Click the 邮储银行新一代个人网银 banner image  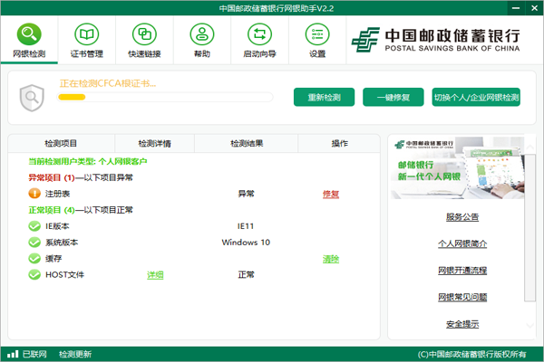point(462,170)
